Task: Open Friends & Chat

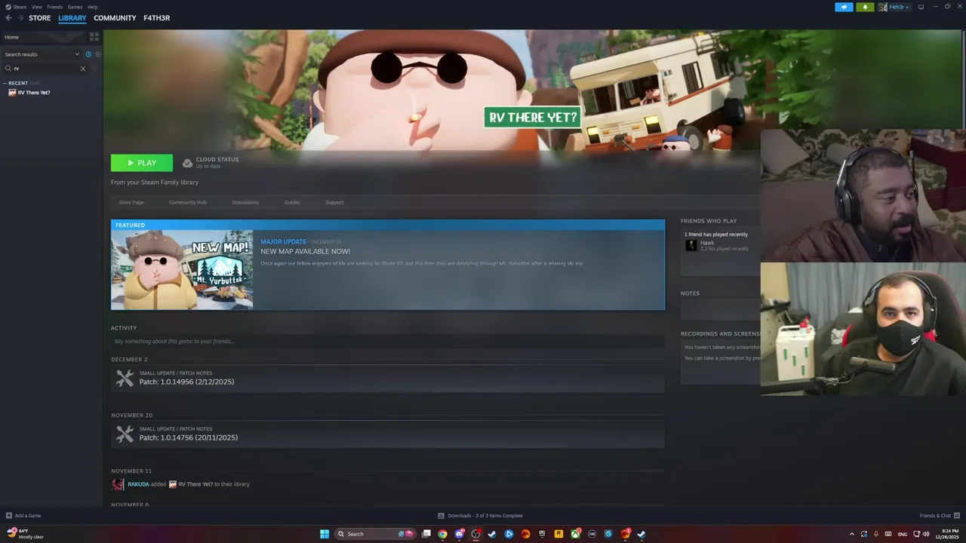Action: [939, 516]
